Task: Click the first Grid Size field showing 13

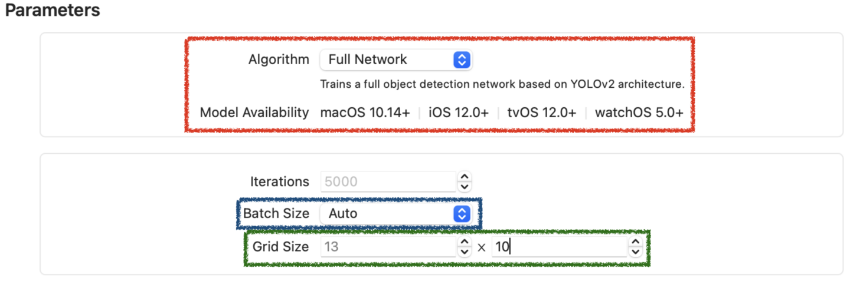Action: (x=387, y=246)
